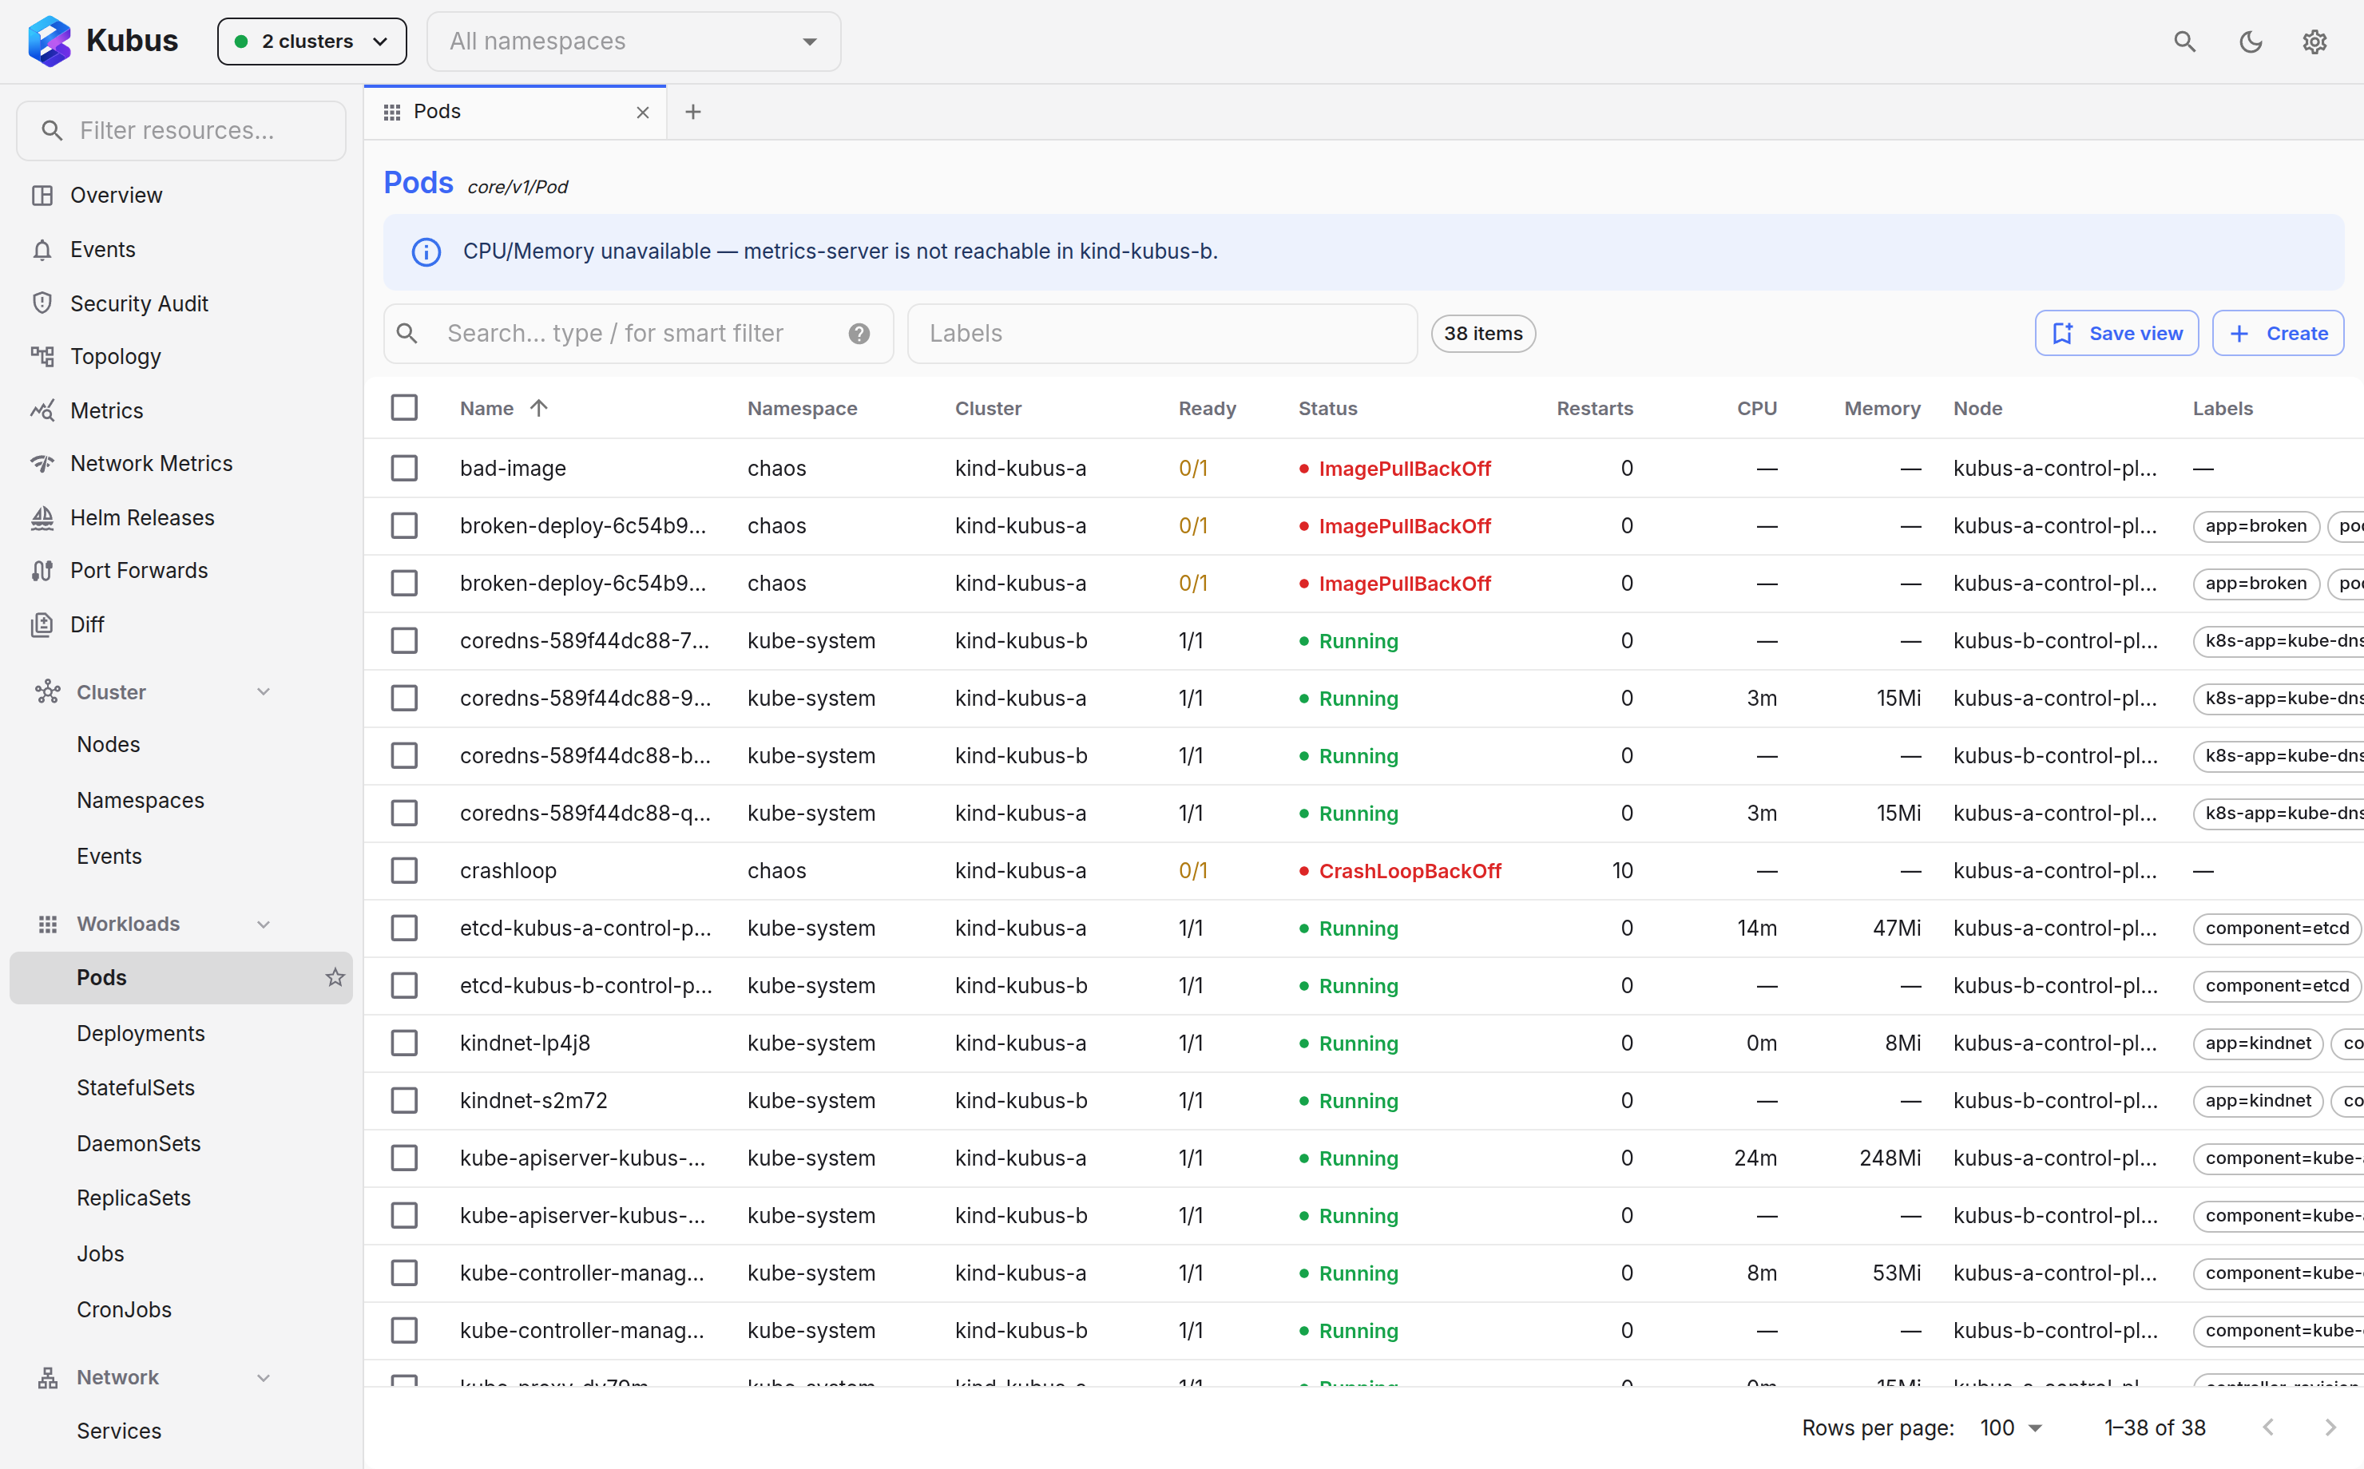Click the smart filter help icon

tap(859, 333)
